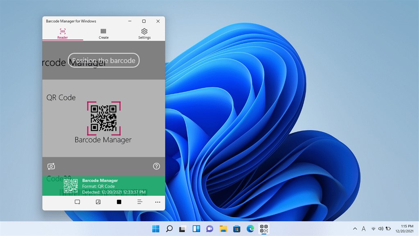Open the Barcode Manager icon on the taskbar

click(263, 229)
